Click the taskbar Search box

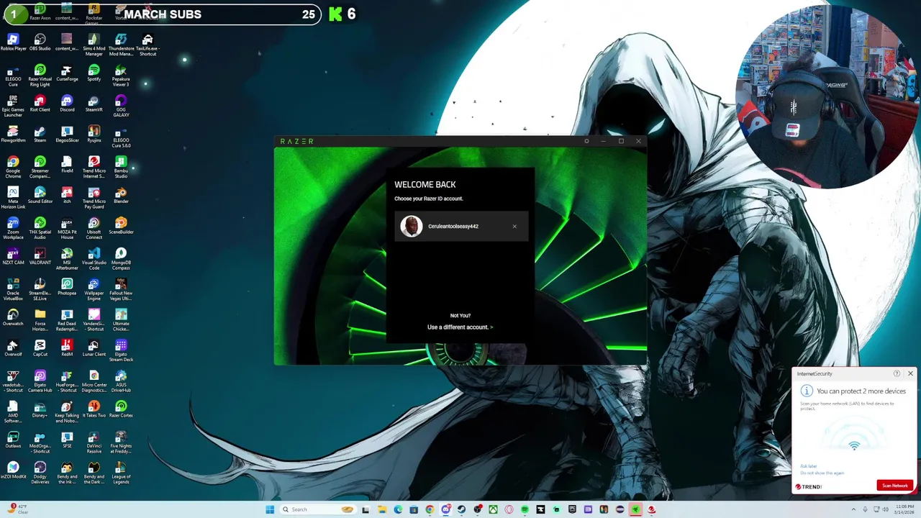coord(318,509)
